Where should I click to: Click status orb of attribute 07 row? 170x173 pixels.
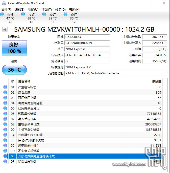[x=5, y=119]
